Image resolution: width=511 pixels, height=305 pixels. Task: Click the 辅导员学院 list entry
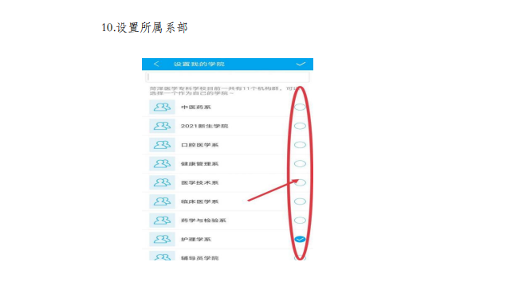click(227, 256)
